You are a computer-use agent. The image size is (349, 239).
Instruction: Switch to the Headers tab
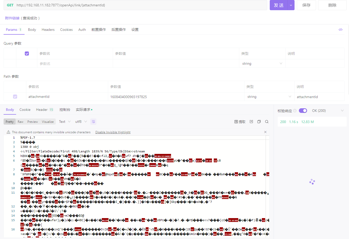(48, 30)
